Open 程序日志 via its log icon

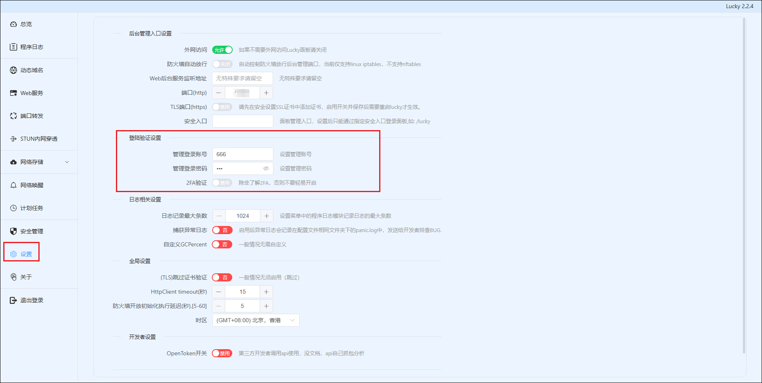point(13,47)
